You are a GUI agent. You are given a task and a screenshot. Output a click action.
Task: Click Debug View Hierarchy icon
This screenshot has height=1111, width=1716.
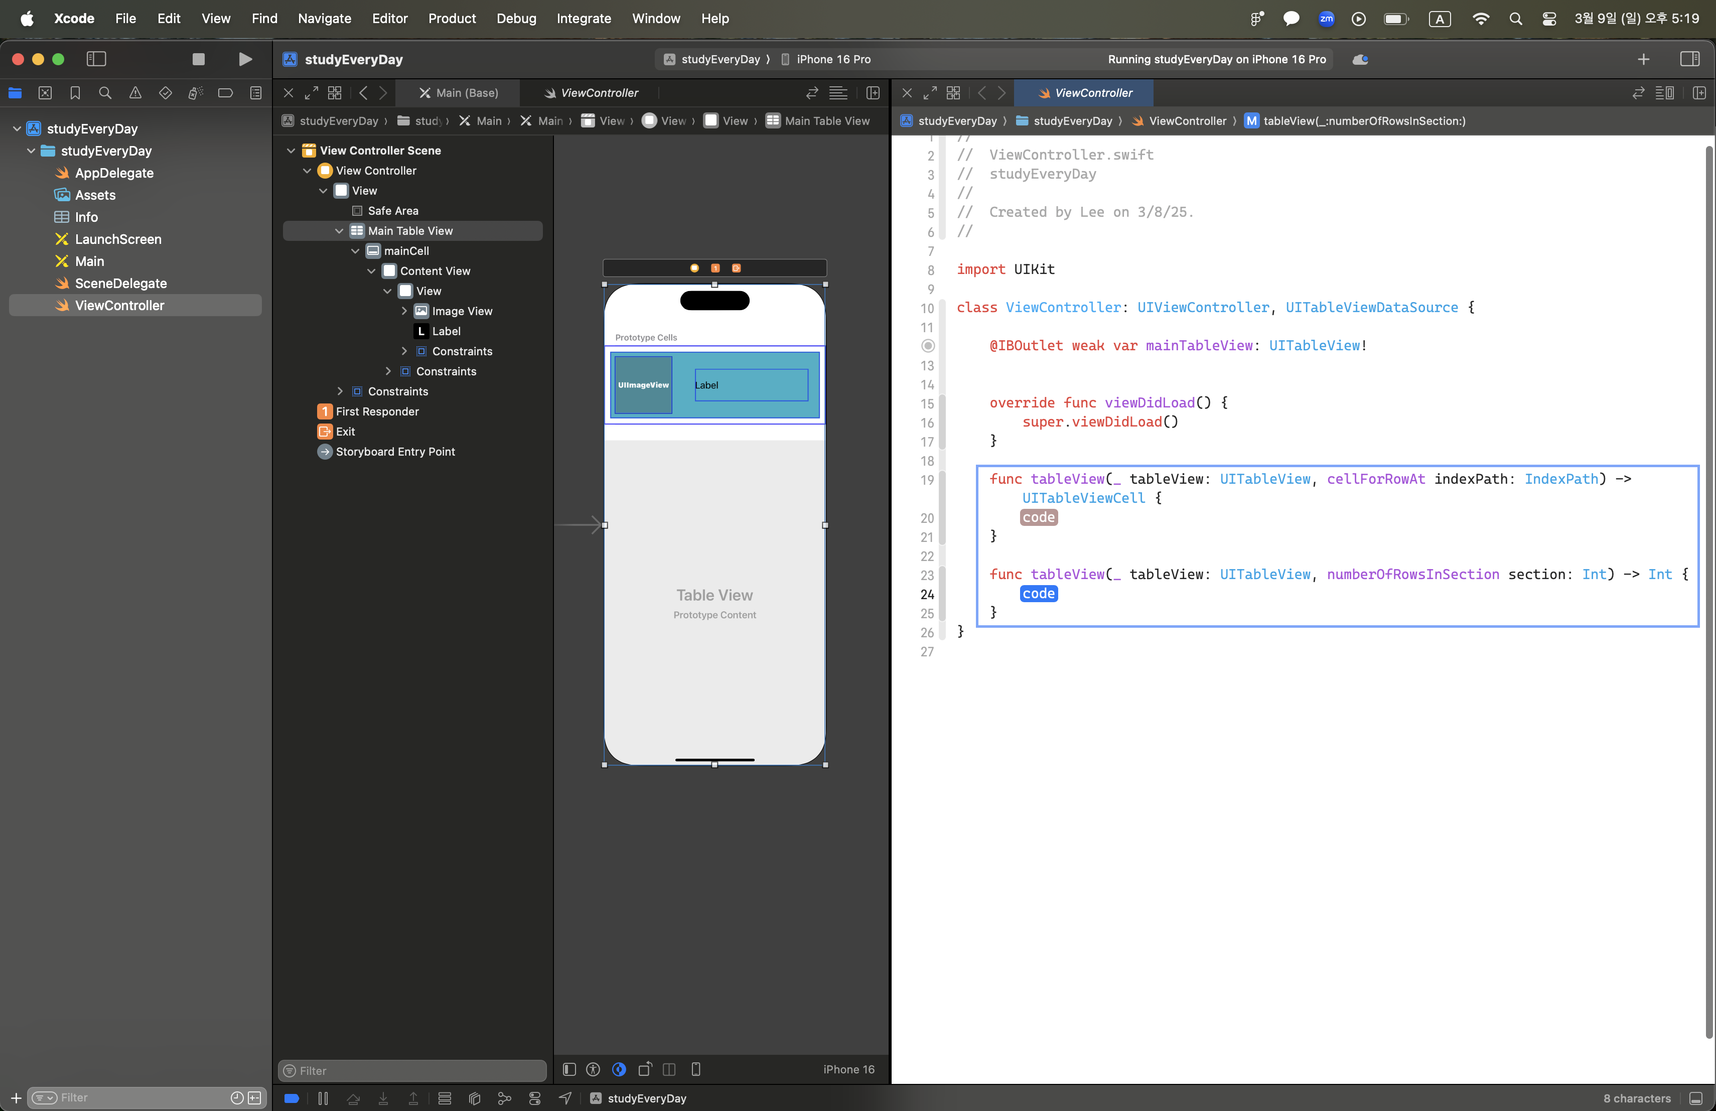[475, 1098]
